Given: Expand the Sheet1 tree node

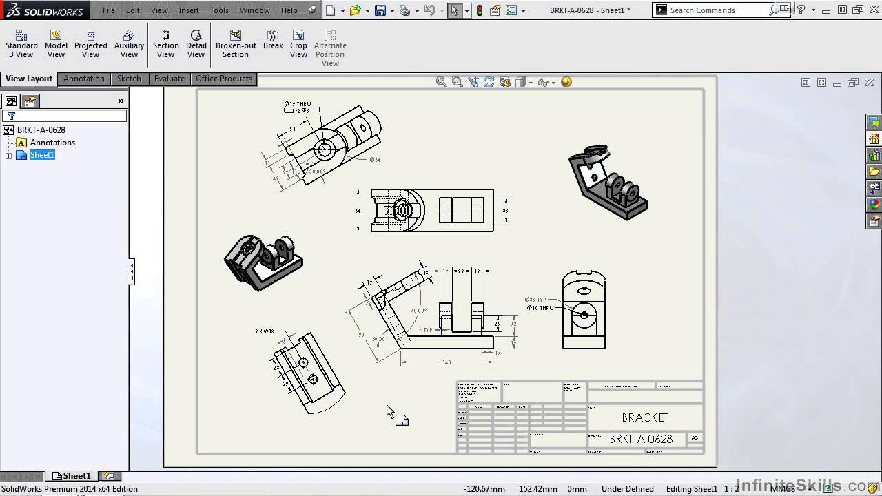Looking at the screenshot, I should point(9,156).
